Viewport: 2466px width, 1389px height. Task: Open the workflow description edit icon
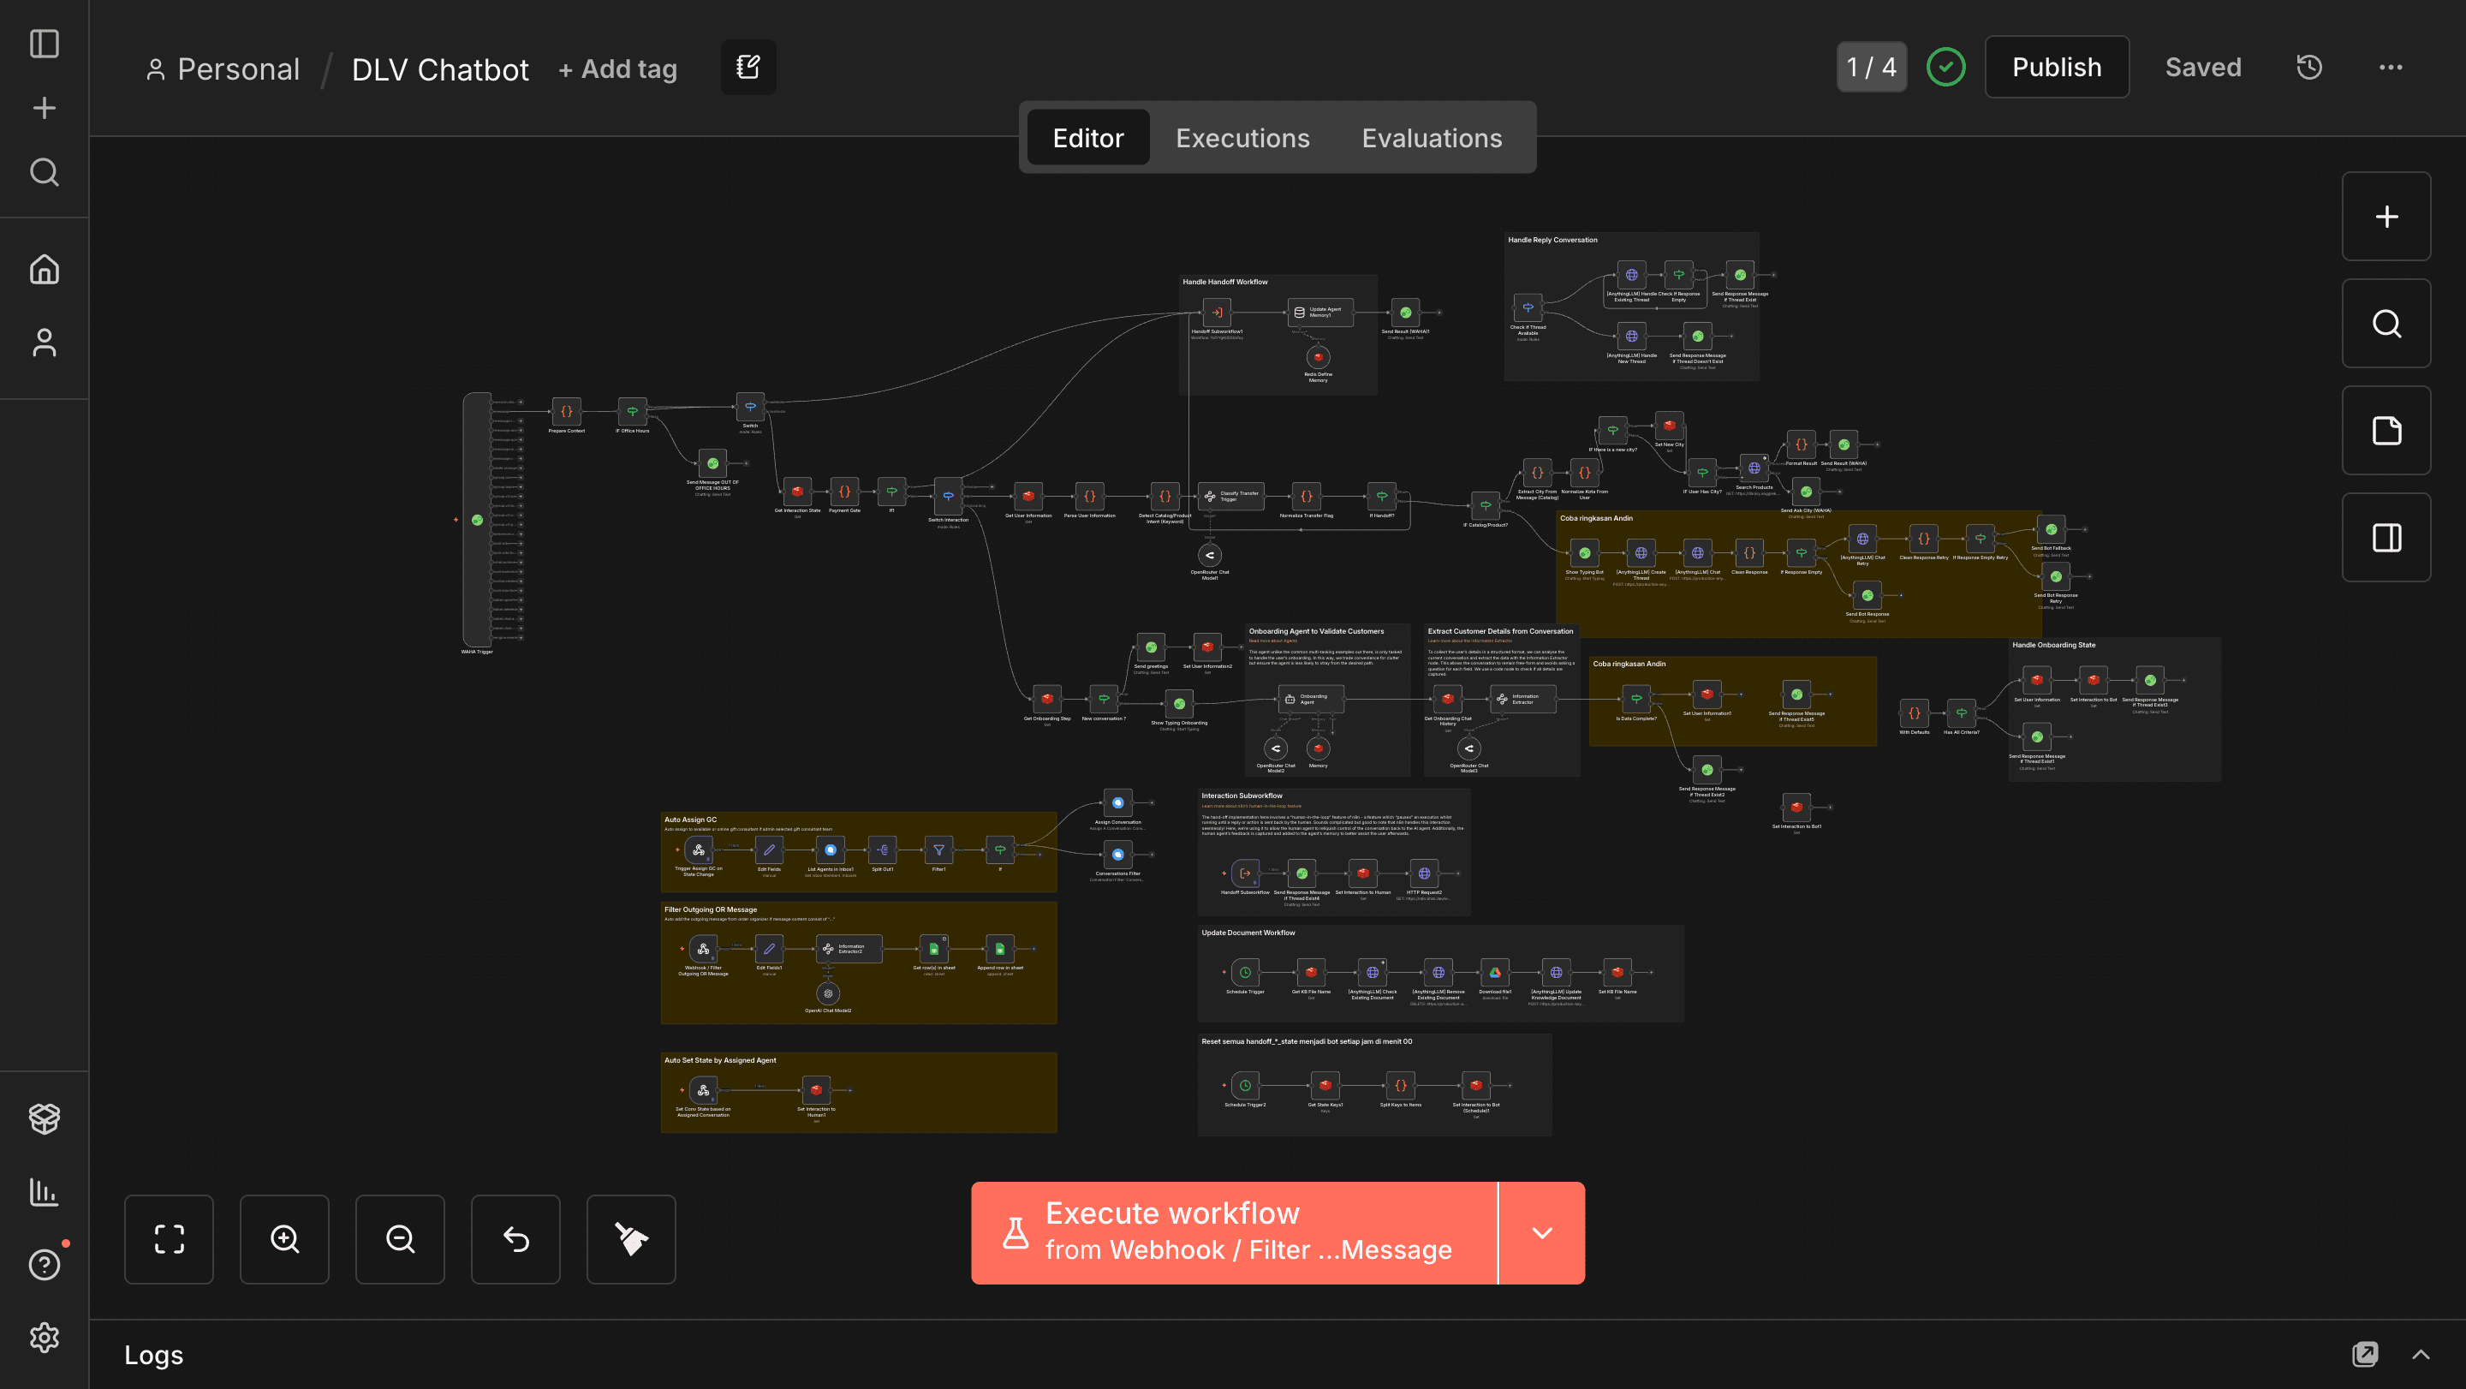point(748,67)
